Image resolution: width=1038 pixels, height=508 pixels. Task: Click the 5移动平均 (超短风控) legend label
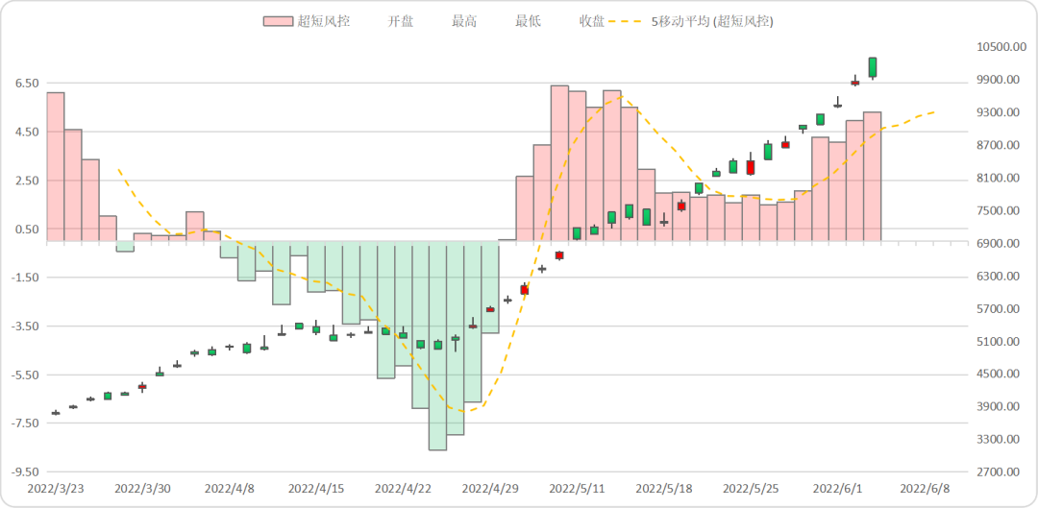click(x=713, y=21)
